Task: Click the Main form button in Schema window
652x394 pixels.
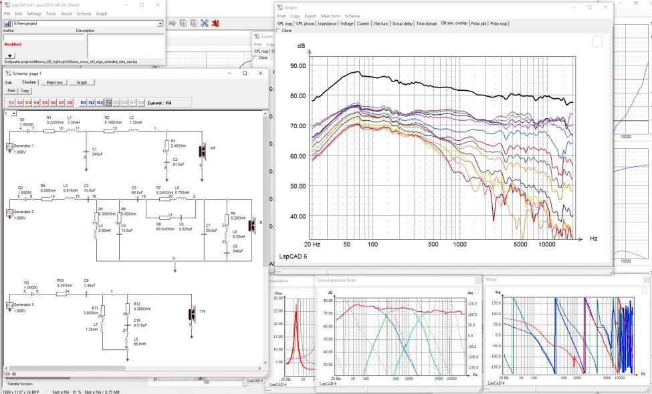Action: [x=54, y=83]
